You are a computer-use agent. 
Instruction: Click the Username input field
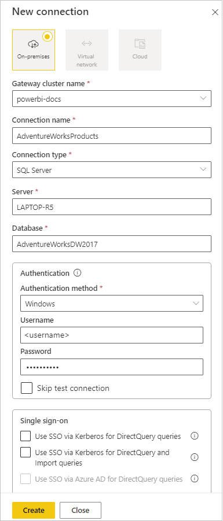tap(111, 335)
